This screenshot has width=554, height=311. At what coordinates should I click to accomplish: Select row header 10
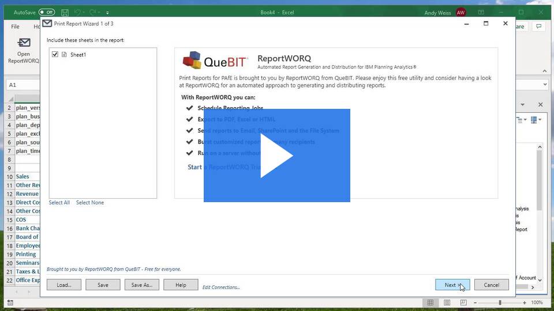(x=10, y=177)
